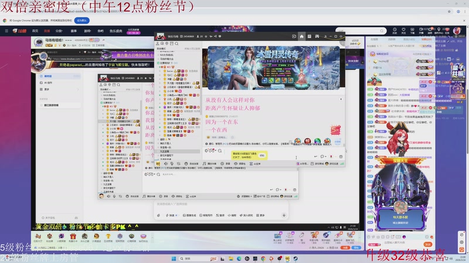
Task: Click the Doubao message input field
Action: [221, 204]
